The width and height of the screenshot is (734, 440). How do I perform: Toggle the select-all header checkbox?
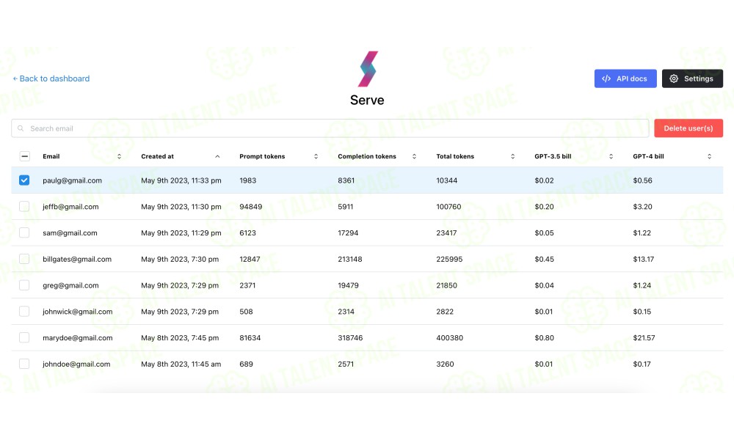pos(25,156)
